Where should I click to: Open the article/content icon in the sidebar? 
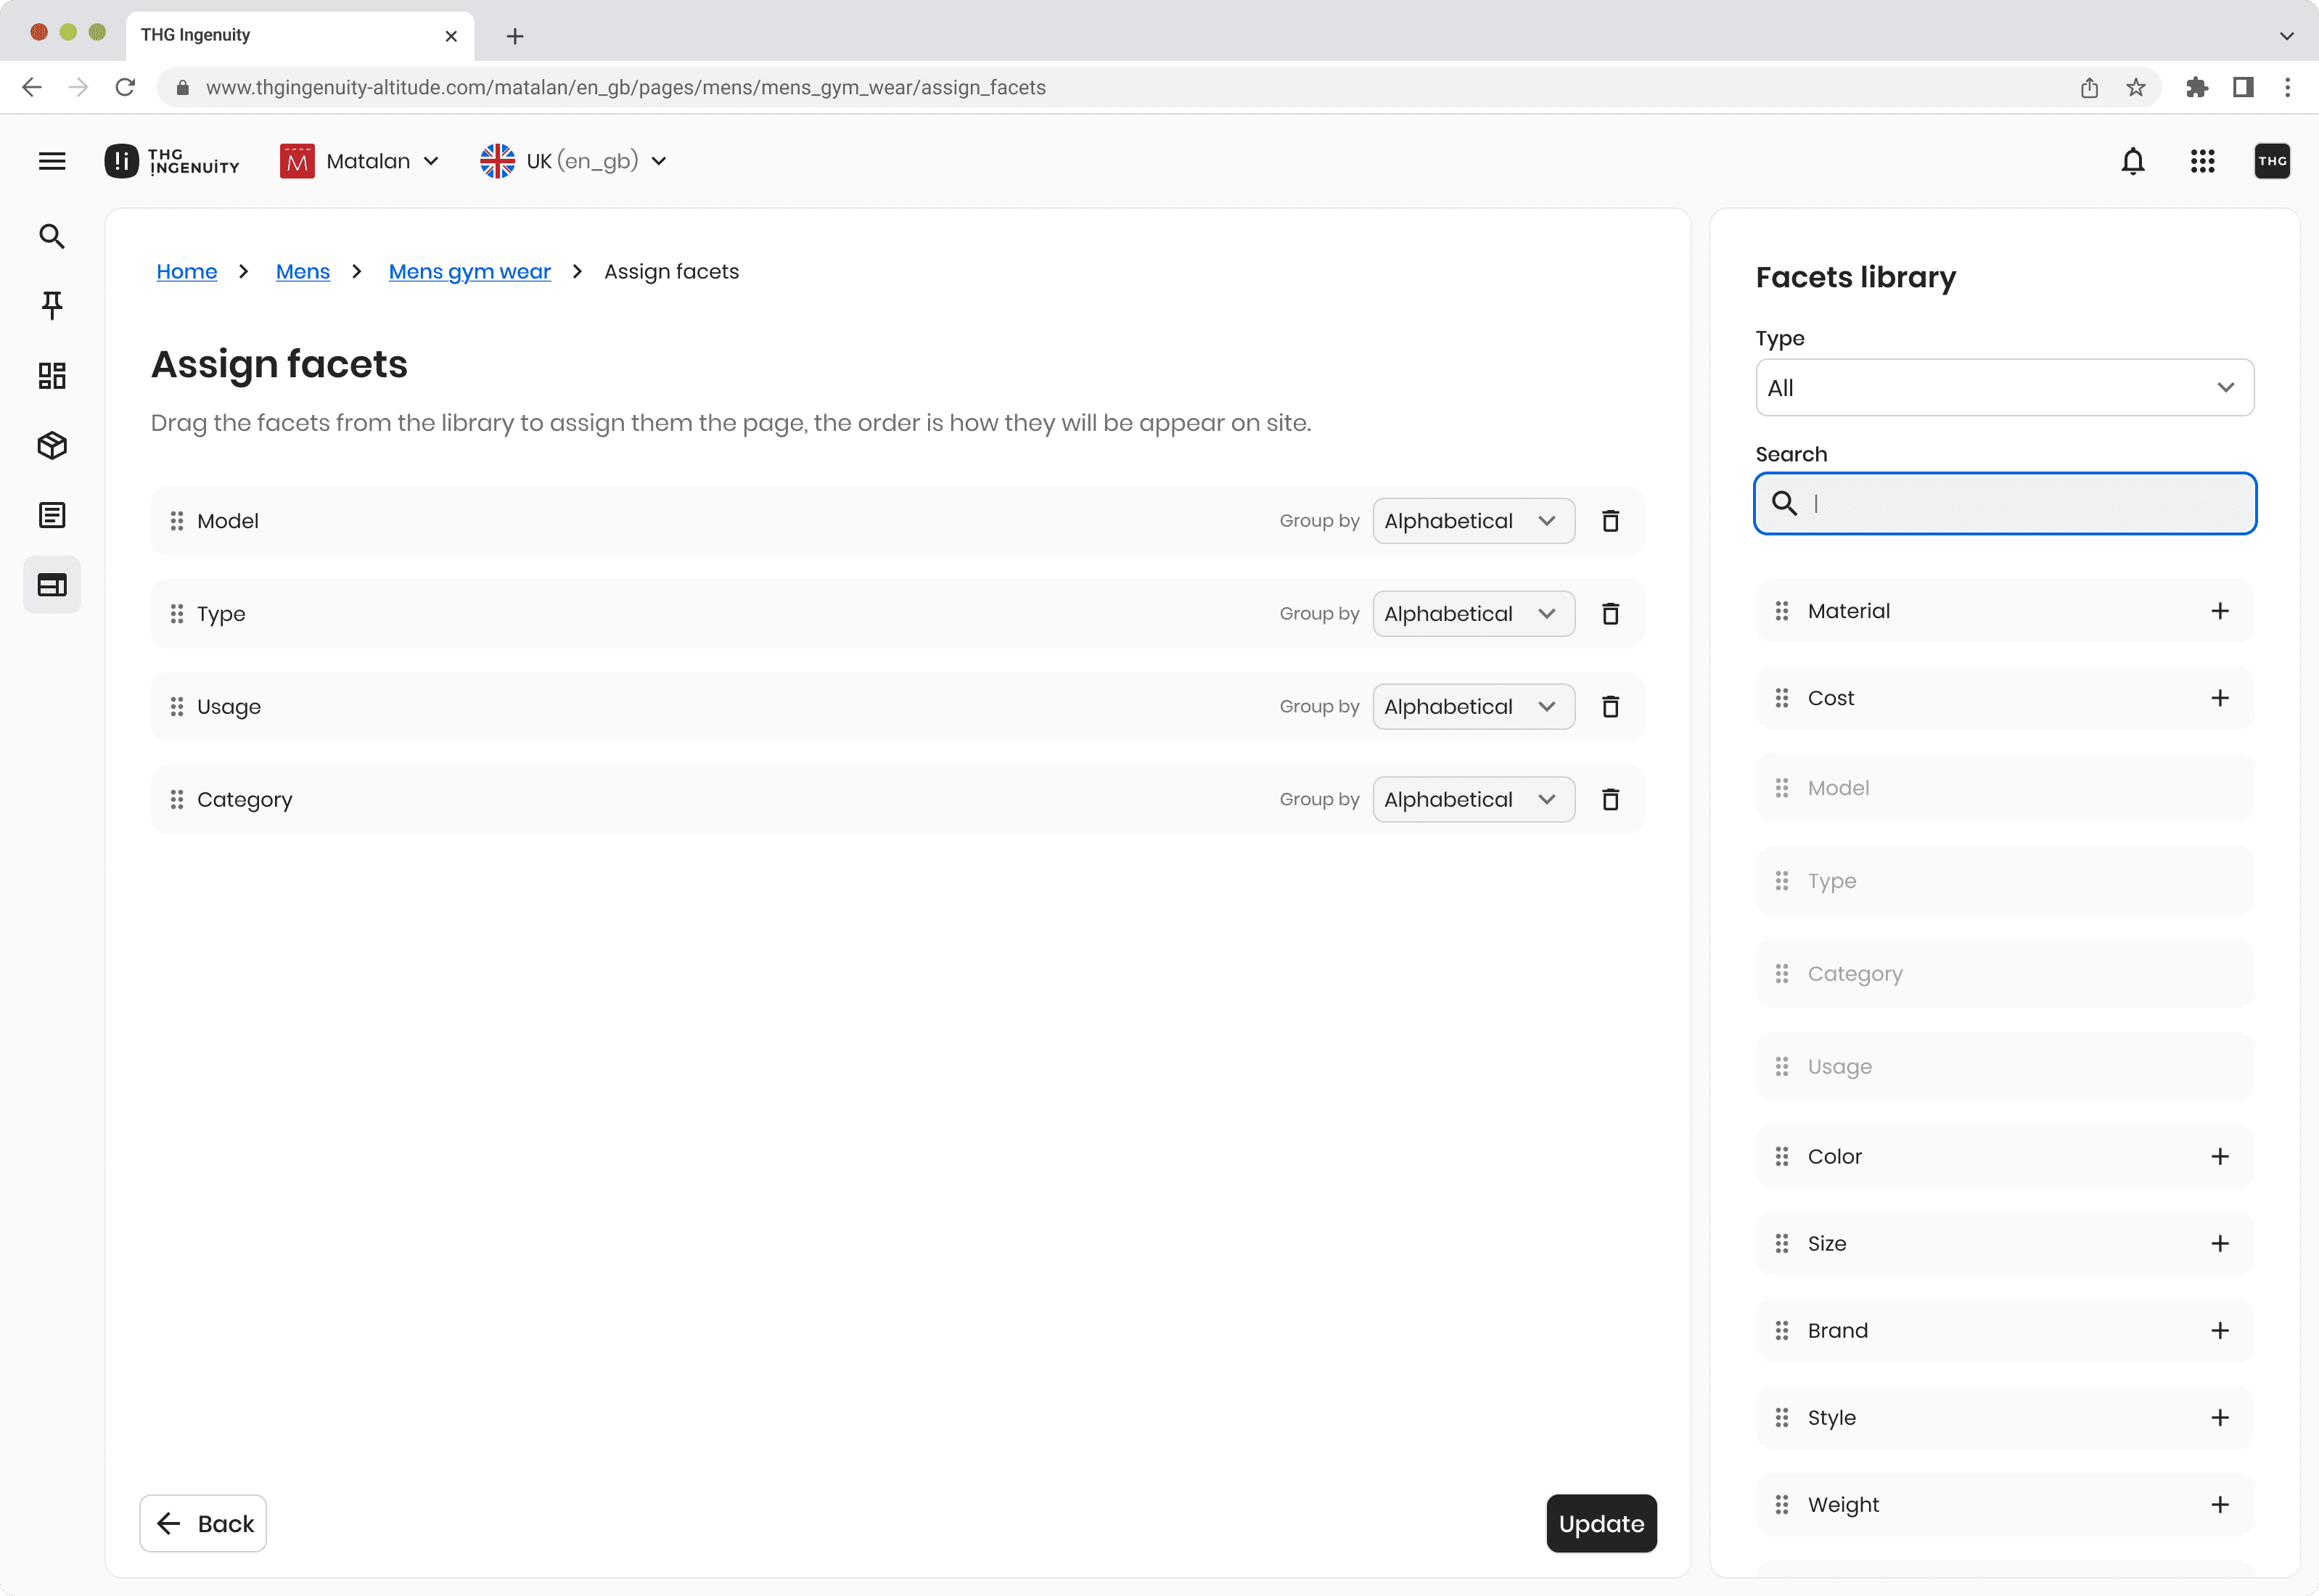click(x=52, y=515)
